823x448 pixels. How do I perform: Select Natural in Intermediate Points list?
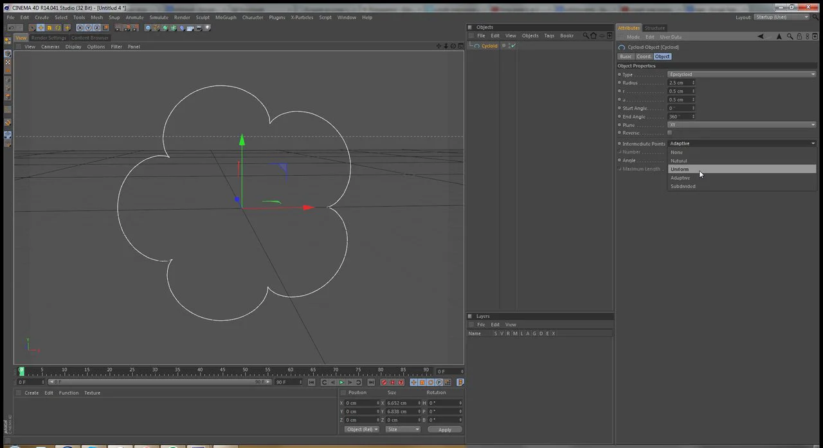click(742, 160)
